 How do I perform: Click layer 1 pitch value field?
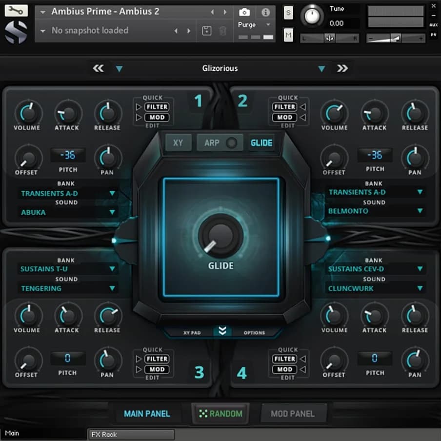68,156
